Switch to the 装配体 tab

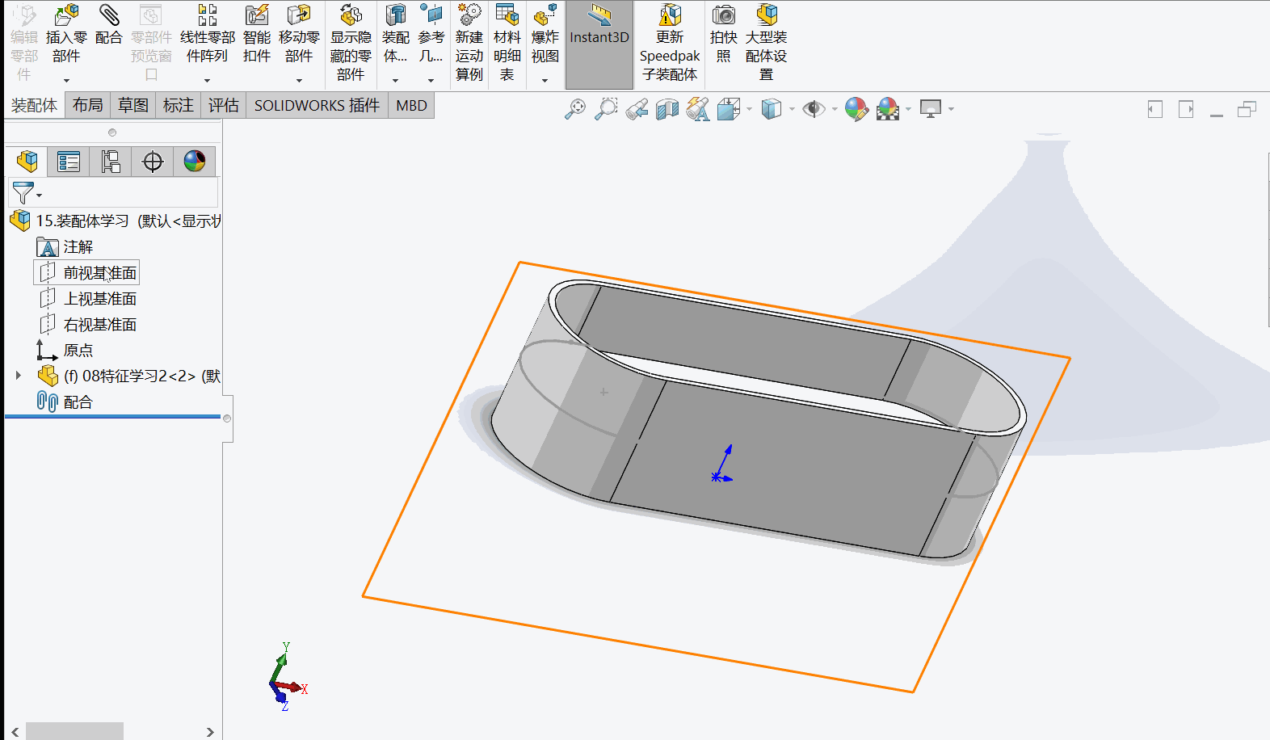tap(34, 106)
